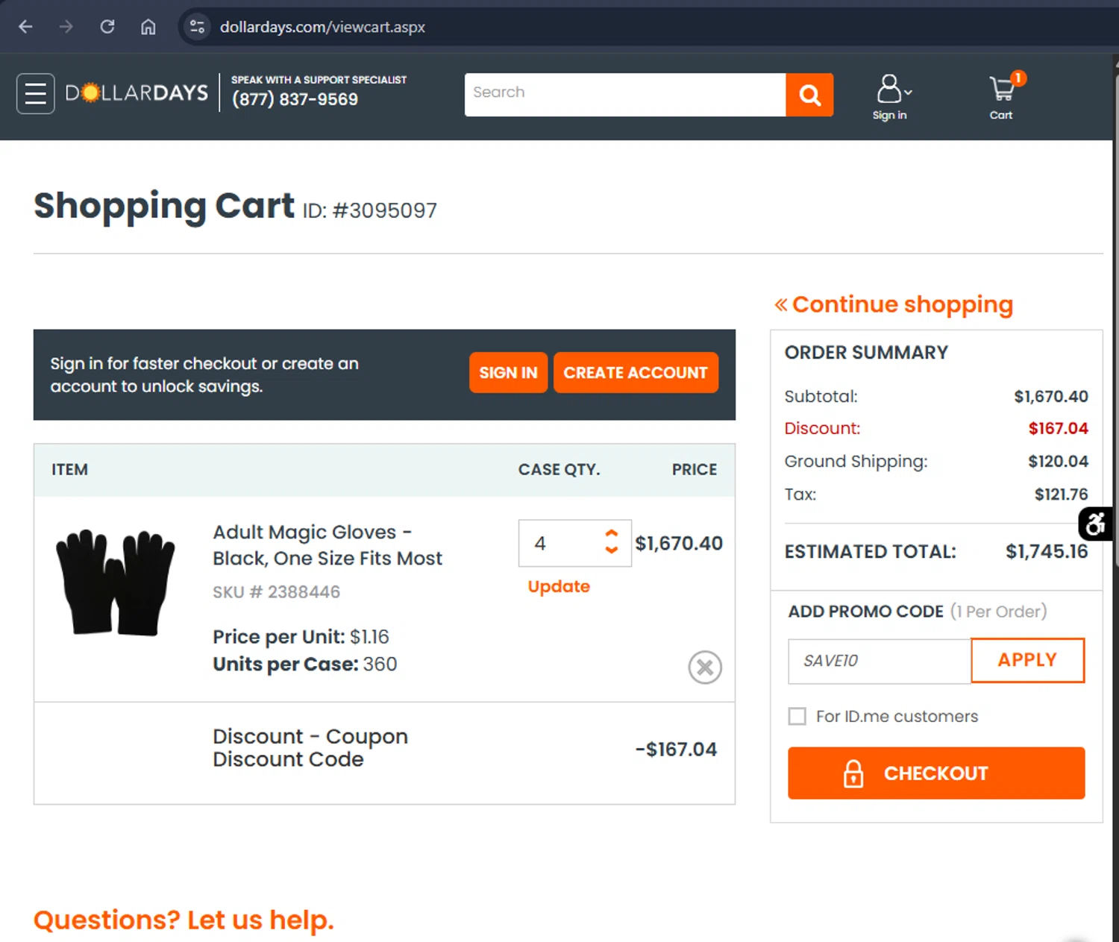Decrease case quantity with down arrow
This screenshot has height=942, width=1119.
(612, 550)
